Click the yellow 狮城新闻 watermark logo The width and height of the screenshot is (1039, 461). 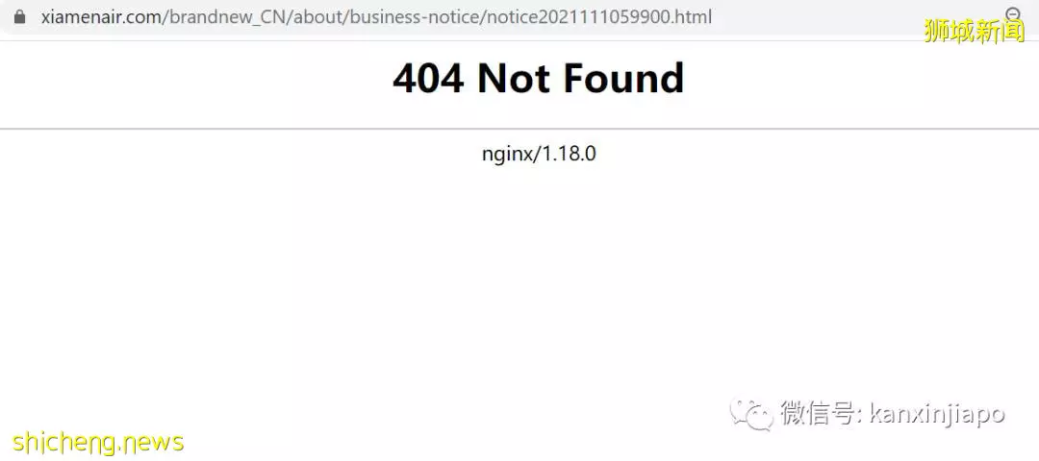click(x=974, y=31)
